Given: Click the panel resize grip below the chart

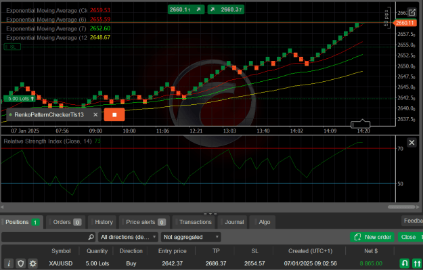Looking at the screenshot, I should pyautogui.click(x=210, y=214).
